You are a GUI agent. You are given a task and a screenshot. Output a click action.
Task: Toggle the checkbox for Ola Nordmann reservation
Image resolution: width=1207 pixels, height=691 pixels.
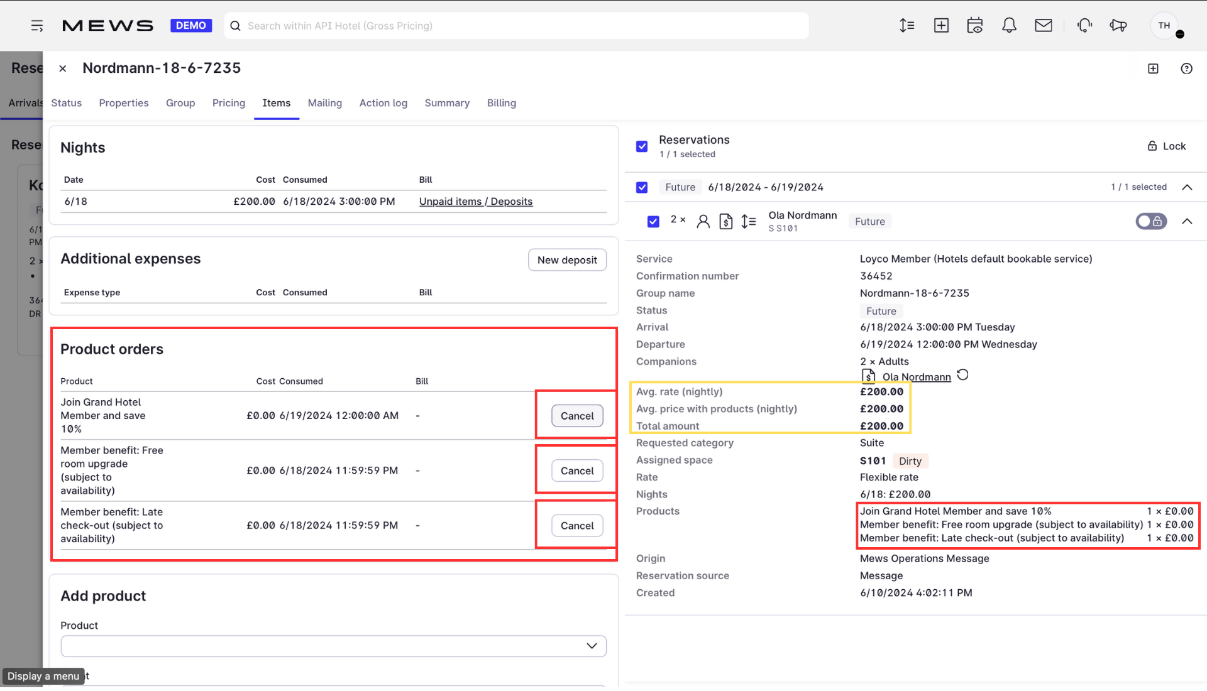point(653,222)
